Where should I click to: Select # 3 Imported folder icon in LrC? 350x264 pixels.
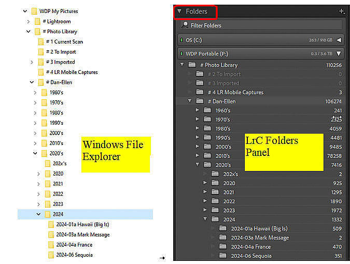200,83
